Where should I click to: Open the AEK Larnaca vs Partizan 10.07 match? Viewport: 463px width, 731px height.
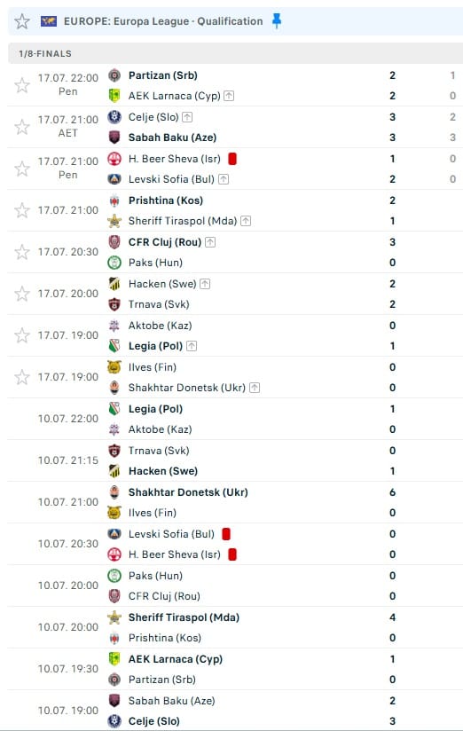(235, 669)
